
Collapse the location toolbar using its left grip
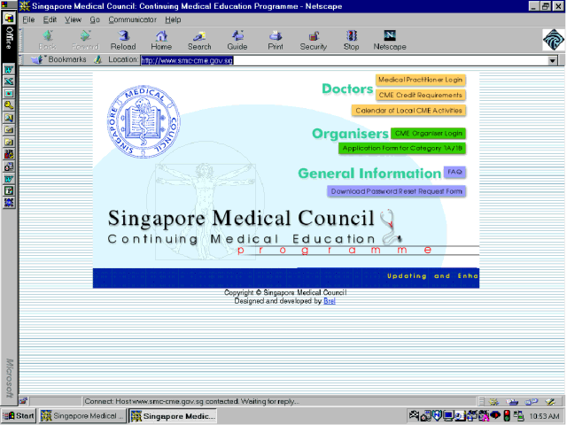[21, 59]
